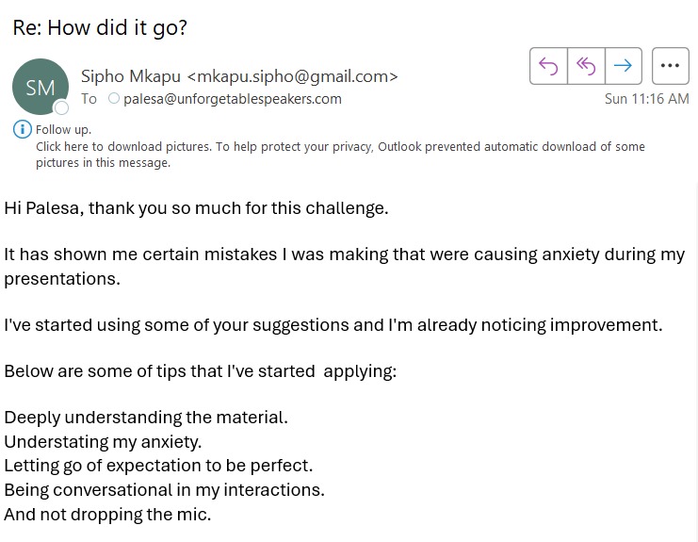
Task: Open the SM sender avatar
Action: coord(41,87)
